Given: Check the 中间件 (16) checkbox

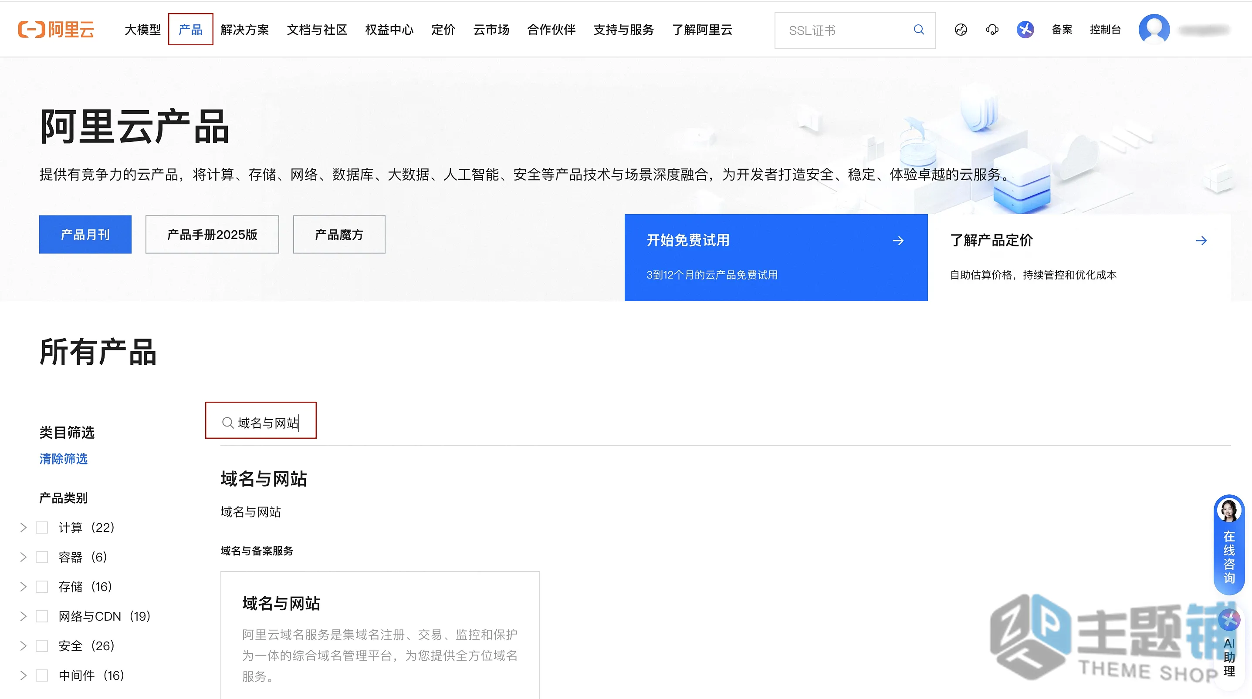Looking at the screenshot, I should [42, 675].
